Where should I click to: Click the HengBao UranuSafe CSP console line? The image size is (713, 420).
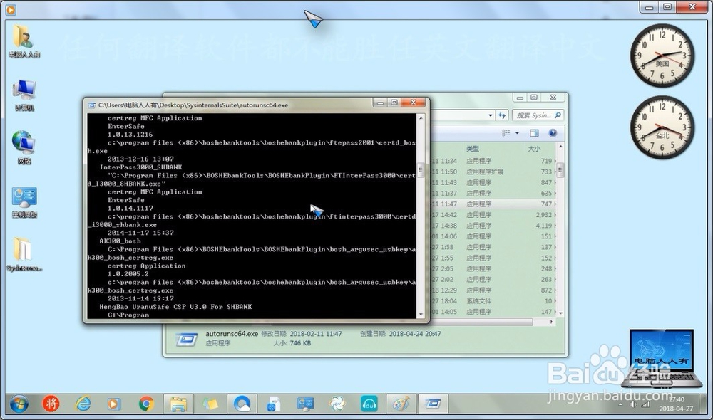coord(175,307)
